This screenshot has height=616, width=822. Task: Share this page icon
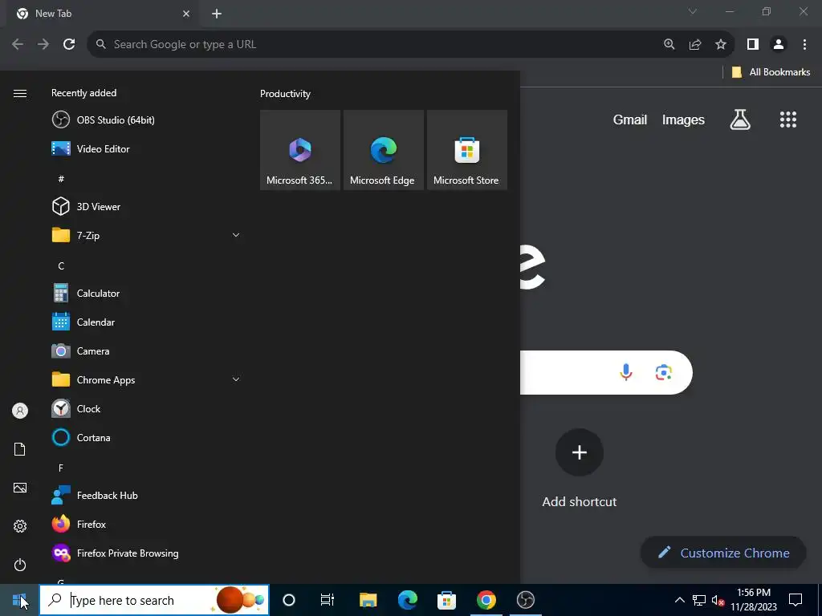695,44
